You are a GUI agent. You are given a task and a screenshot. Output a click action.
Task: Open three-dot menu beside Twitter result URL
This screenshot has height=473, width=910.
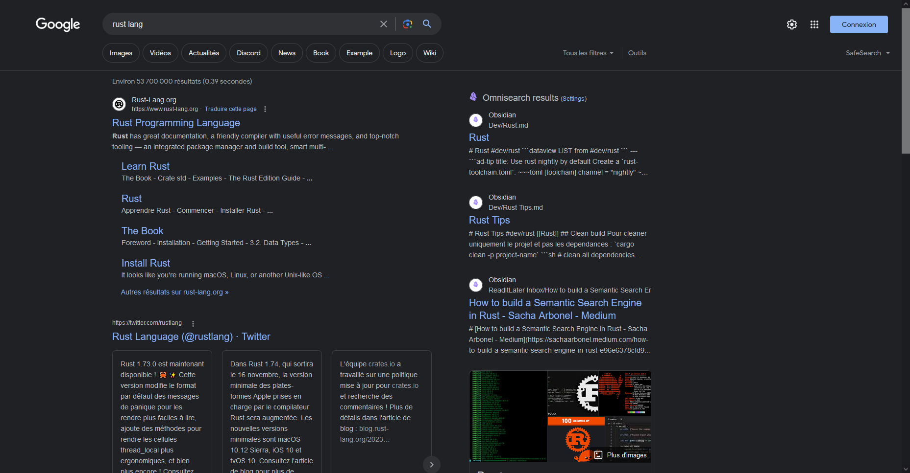(193, 323)
